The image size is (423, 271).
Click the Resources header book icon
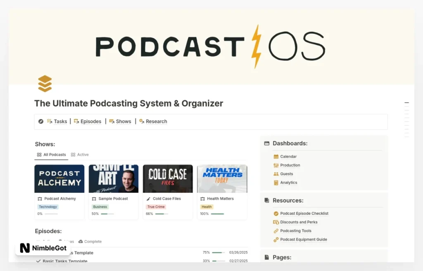coord(267,201)
